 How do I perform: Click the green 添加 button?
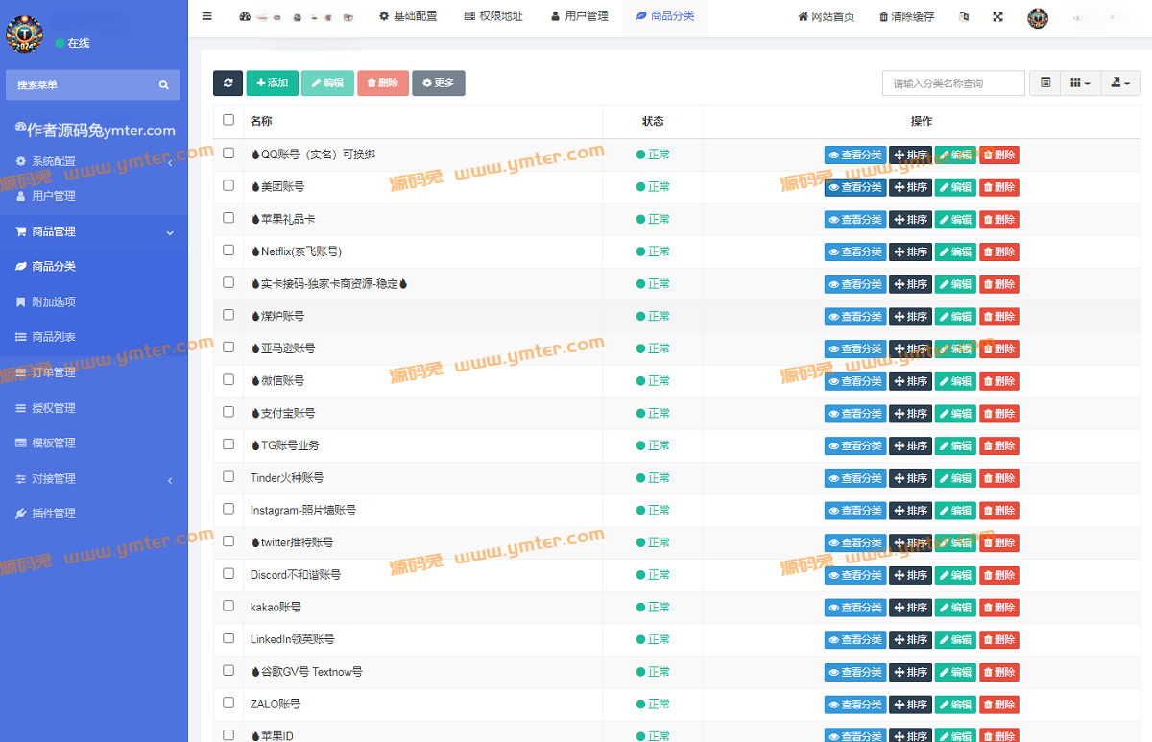(x=273, y=84)
